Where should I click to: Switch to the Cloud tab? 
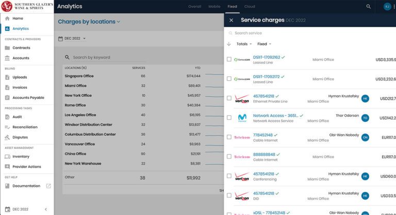250,7
